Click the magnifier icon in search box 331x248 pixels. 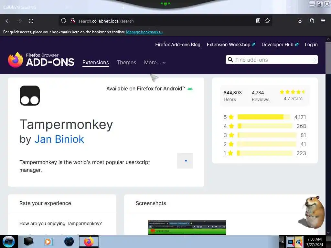pos(230,60)
